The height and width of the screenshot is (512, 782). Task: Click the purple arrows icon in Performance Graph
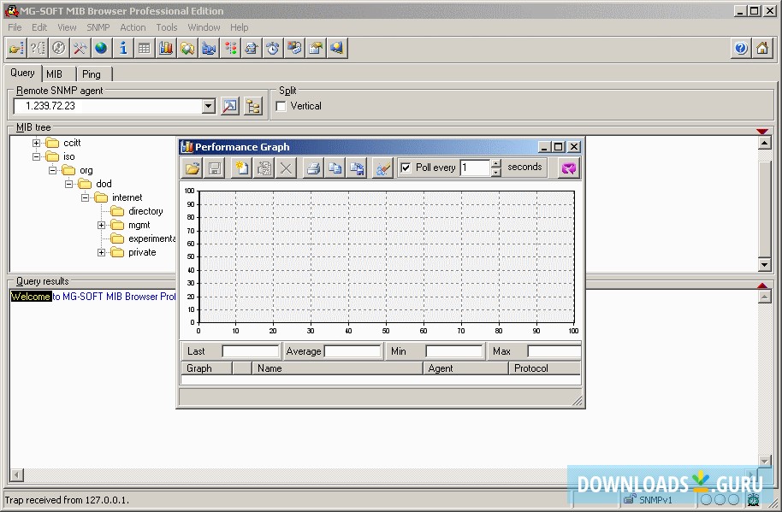click(569, 168)
